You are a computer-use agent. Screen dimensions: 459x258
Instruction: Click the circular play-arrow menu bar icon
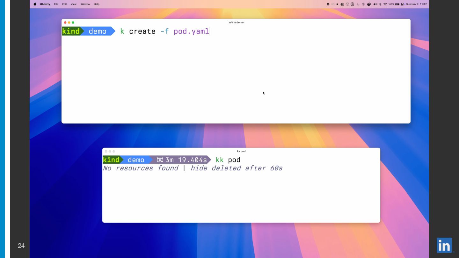(x=353, y=4)
